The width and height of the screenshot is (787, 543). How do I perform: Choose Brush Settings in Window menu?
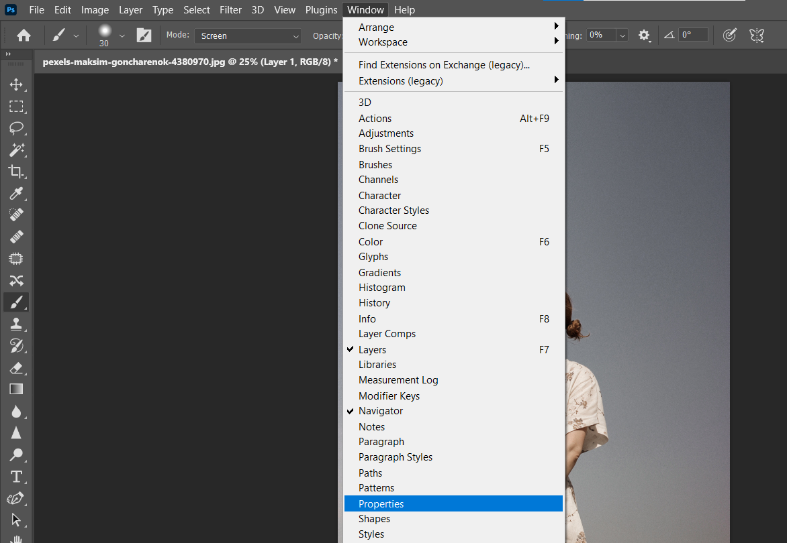point(453,149)
